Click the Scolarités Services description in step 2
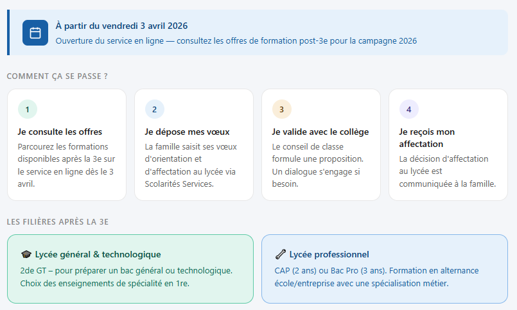The image size is (517, 310). (190, 165)
